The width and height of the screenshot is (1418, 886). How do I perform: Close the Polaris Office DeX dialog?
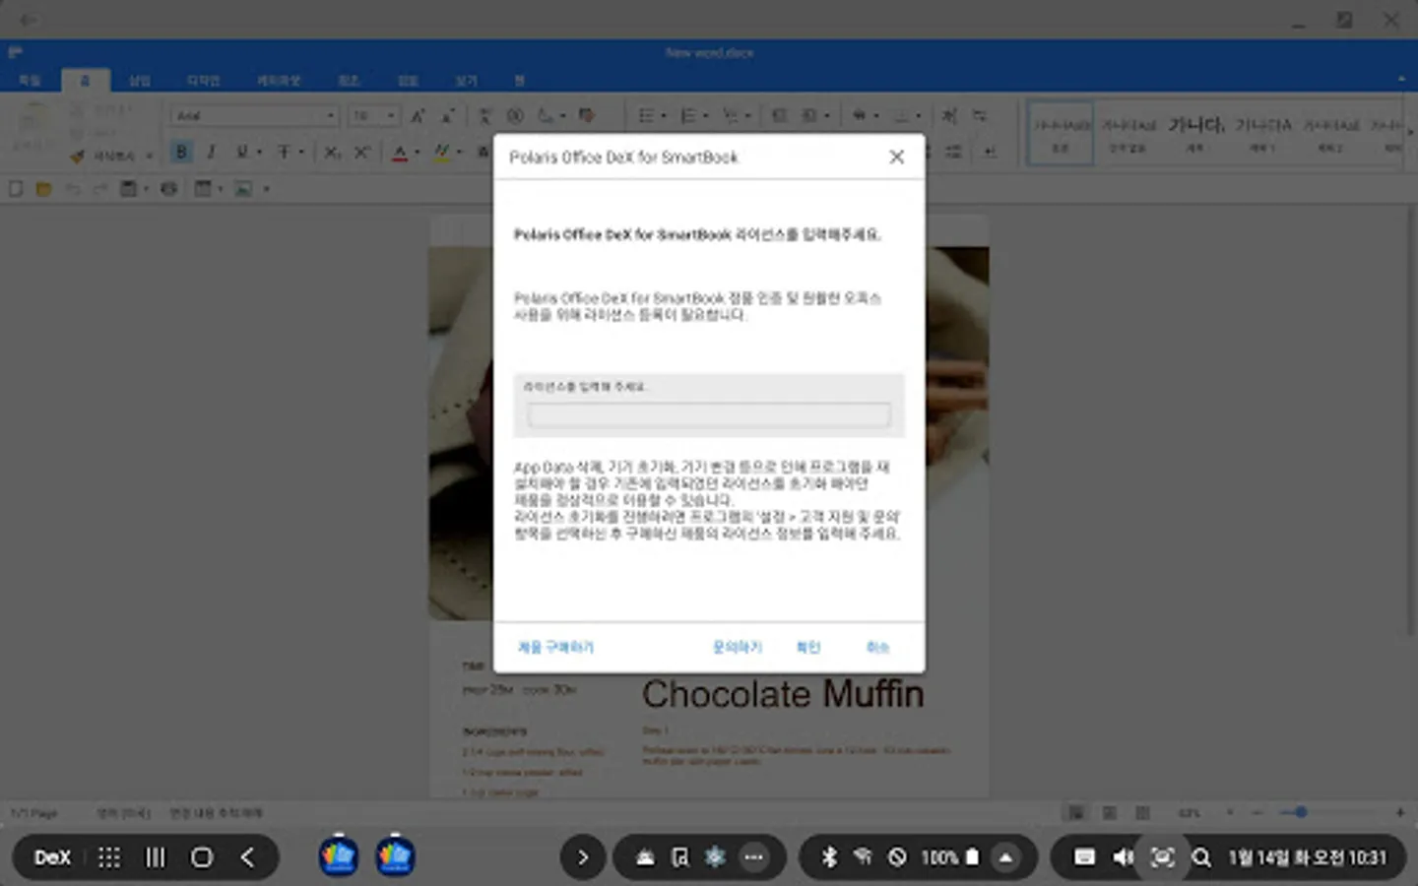[896, 157]
